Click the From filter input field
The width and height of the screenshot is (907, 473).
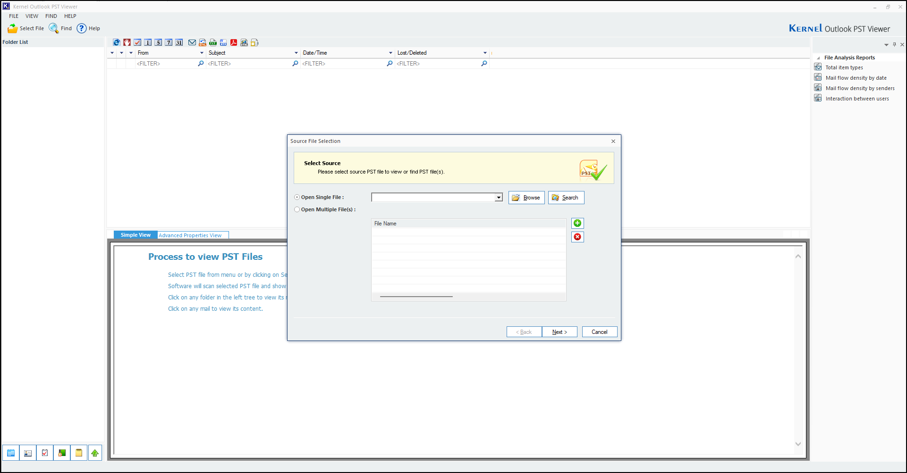[x=166, y=64]
